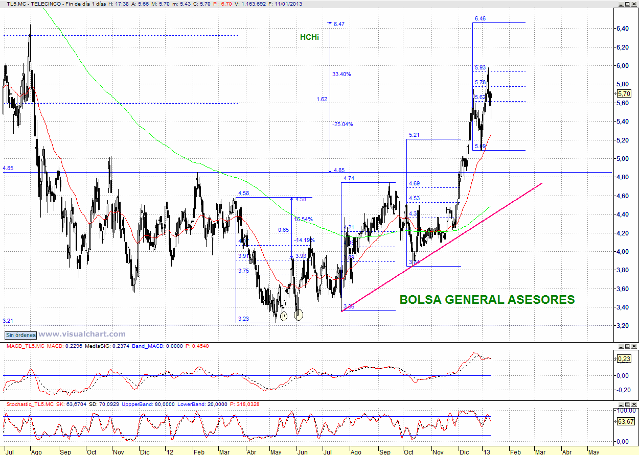This screenshot has width=639, height=455.
Task: Click the "4.74" level label
Action: pyautogui.click(x=349, y=178)
